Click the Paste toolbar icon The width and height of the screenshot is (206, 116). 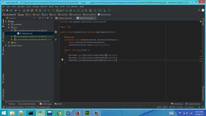[x=32, y=11]
